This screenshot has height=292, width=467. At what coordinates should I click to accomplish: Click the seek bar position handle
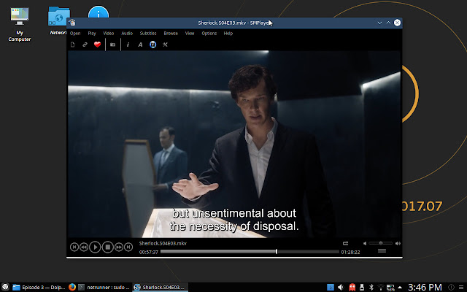tap(277, 252)
